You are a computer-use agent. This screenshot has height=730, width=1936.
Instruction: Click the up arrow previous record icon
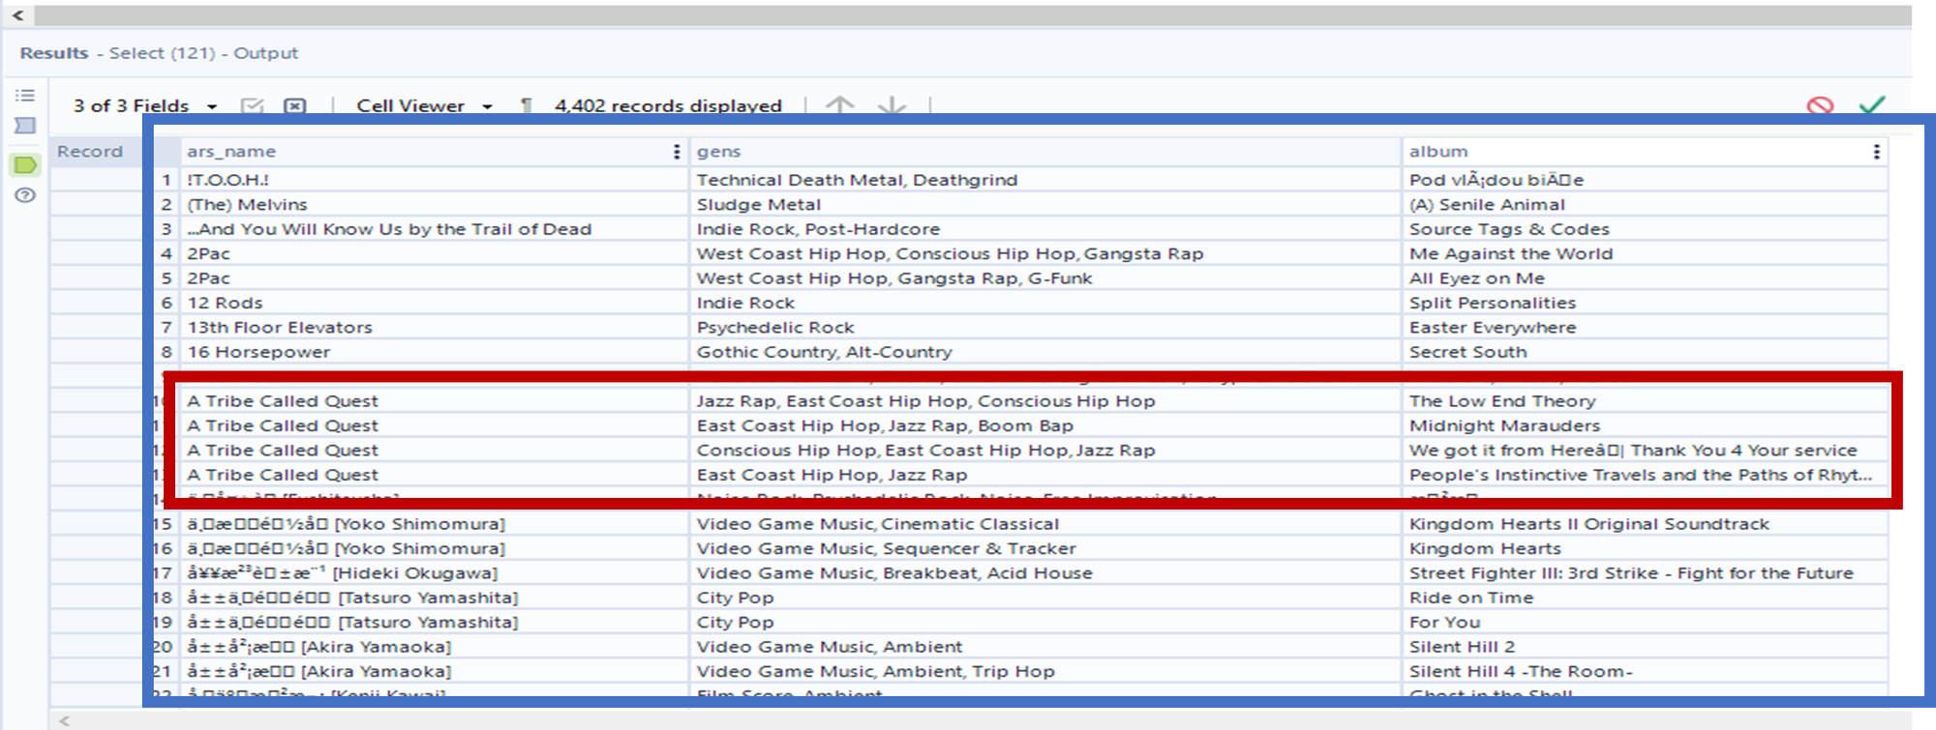[839, 104]
